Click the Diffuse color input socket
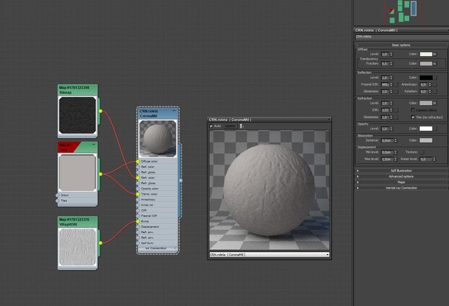 (138, 161)
